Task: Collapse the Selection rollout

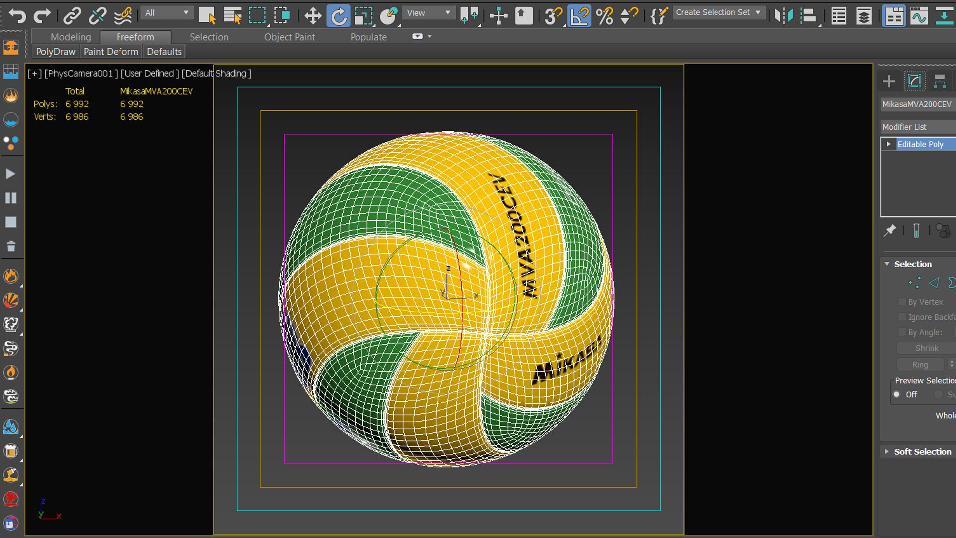Action: 887,264
